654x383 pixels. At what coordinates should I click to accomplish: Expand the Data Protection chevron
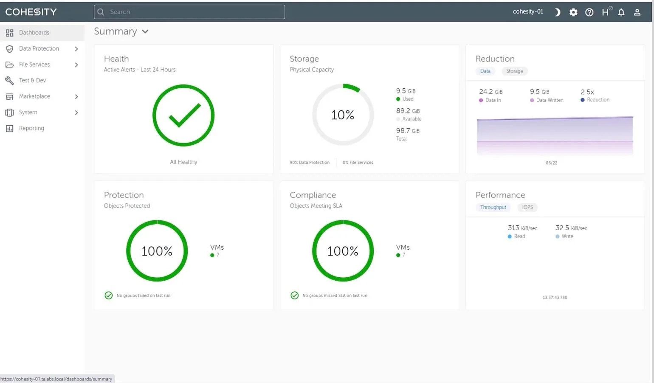76,49
